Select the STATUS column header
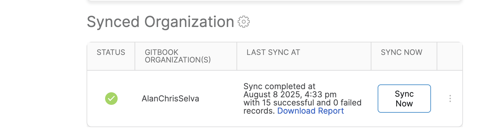Image resolution: width=500 pixels, height=140 pixels. 111,52
